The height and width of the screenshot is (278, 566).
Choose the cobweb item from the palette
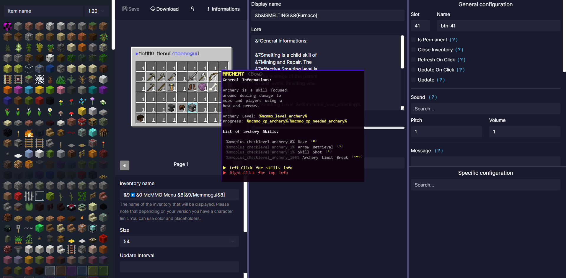coord(40,79)
